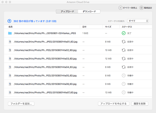Switch to the アップロード tab
This screenshot has width=156, height=113.
(x=67, y=12)
